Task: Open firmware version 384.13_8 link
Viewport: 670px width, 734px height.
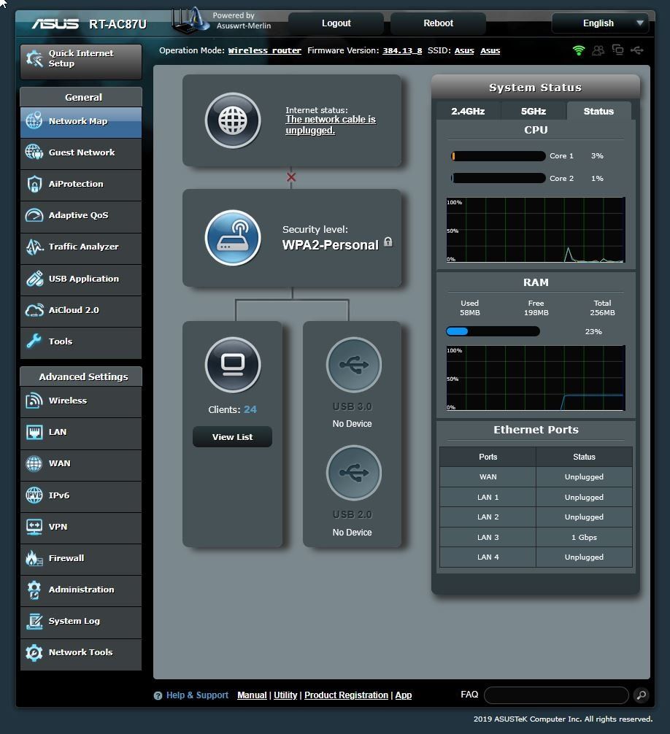Action: coord(402,50)
